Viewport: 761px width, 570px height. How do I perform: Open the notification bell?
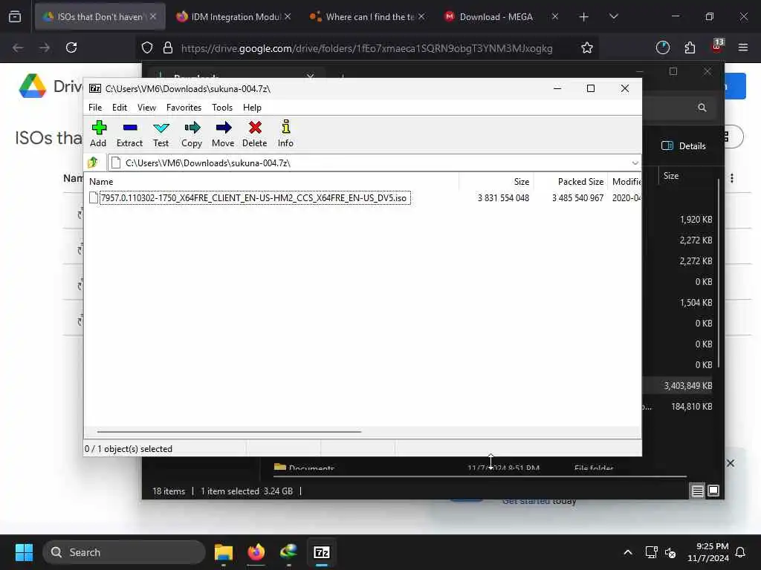tap(741, 552)
